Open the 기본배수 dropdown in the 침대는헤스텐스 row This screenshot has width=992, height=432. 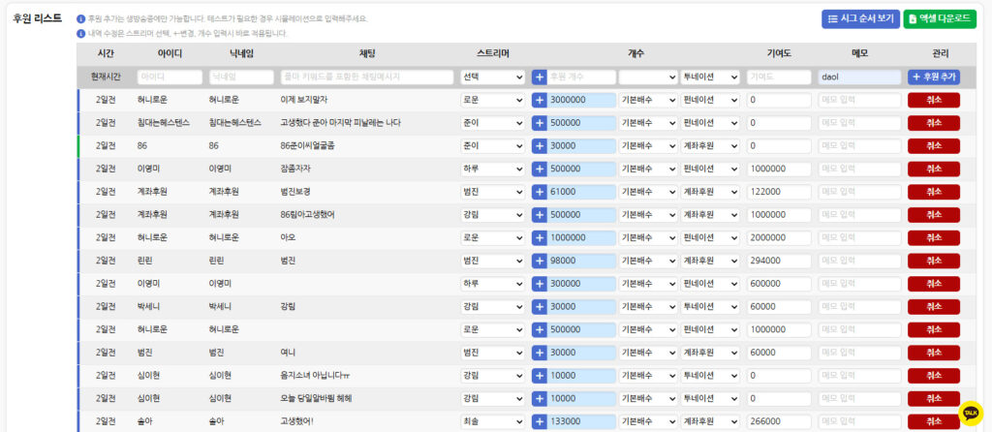[x=648, y=123]
